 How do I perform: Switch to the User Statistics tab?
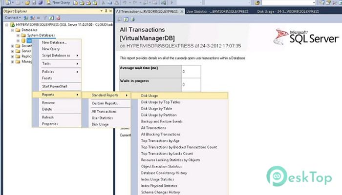(217, 11)
